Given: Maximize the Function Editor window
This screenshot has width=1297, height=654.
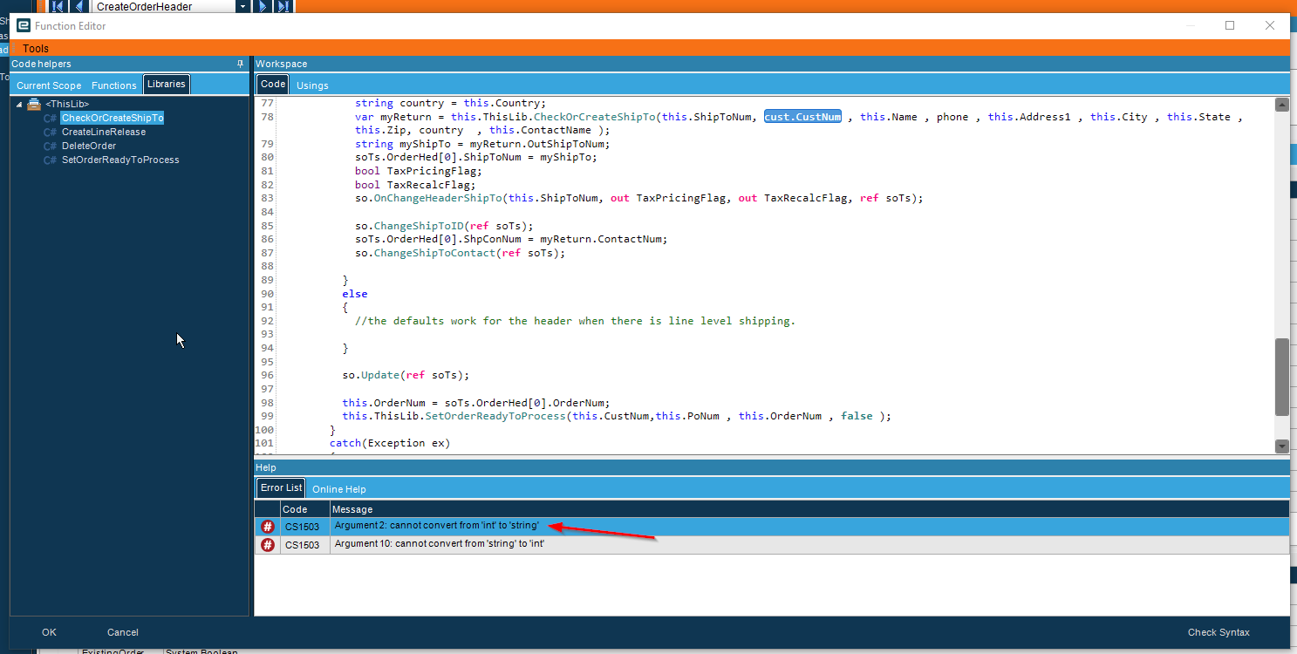Looking at the screenshot, I should (x=1230, y=25).
